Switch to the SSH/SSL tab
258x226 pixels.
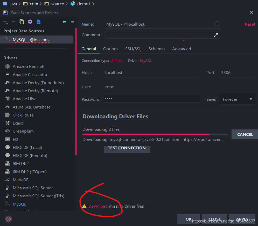click(x=133, y=49)
